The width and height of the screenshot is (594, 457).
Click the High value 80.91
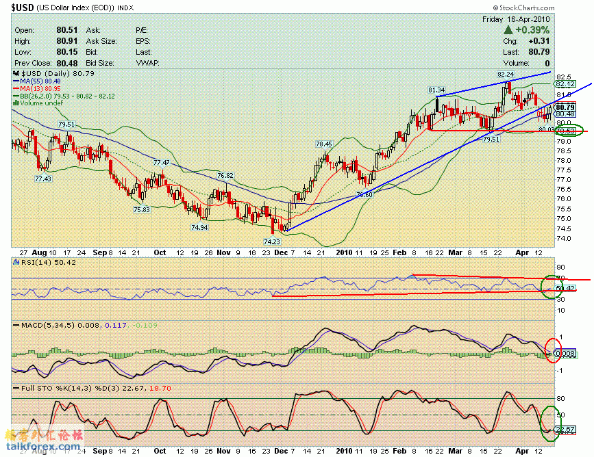click(67, 41)
